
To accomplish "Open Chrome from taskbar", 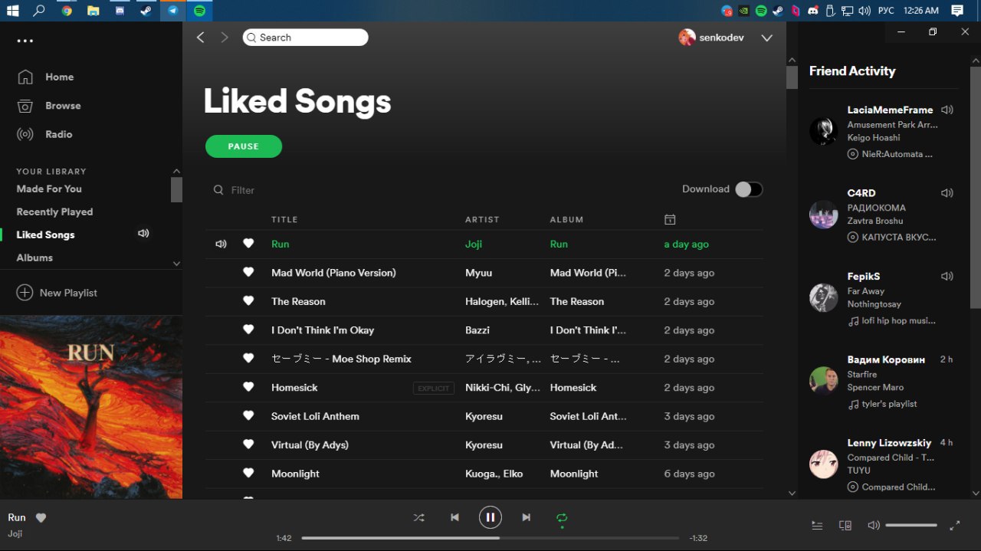I will [x=67, y=11].
